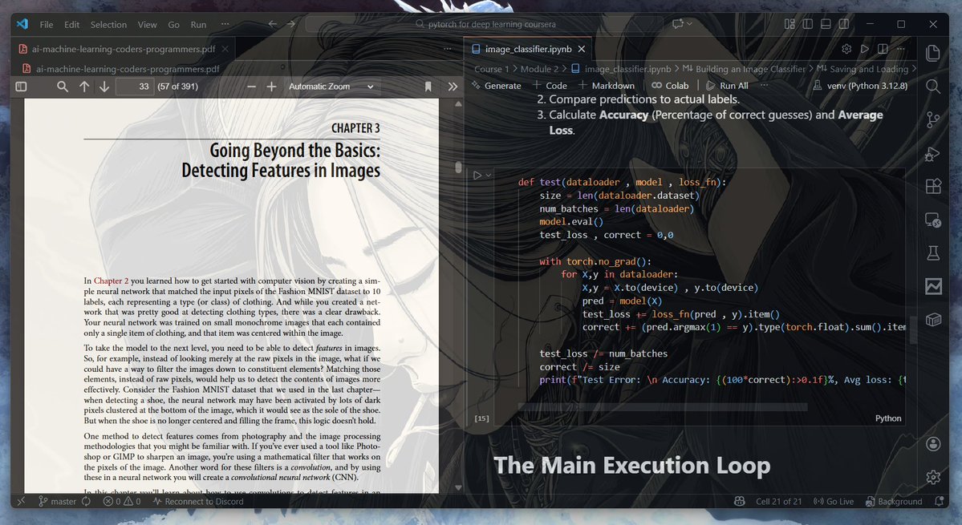This screenshot has width=962, height=525.
Task: Open the Explorer view in activity bar
Action: pyautogui.click(x=933, y=53)
